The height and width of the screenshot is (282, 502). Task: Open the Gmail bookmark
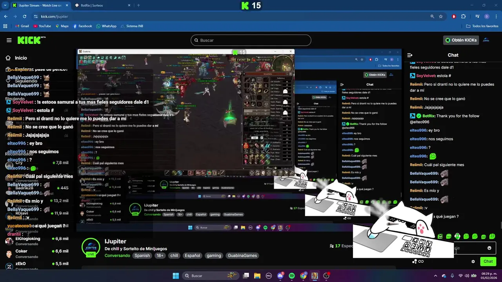coord(22,26)
